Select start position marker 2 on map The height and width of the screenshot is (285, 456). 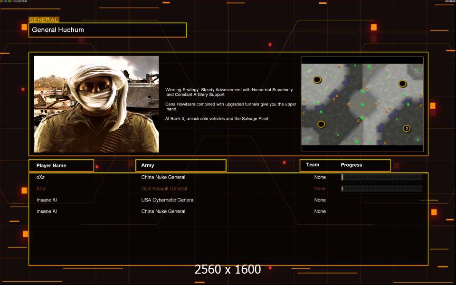(x=407, y=128)
